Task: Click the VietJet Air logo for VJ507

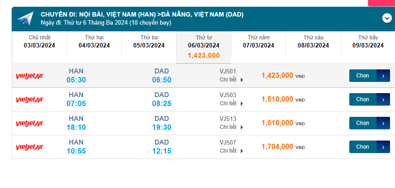Action: 30,147
